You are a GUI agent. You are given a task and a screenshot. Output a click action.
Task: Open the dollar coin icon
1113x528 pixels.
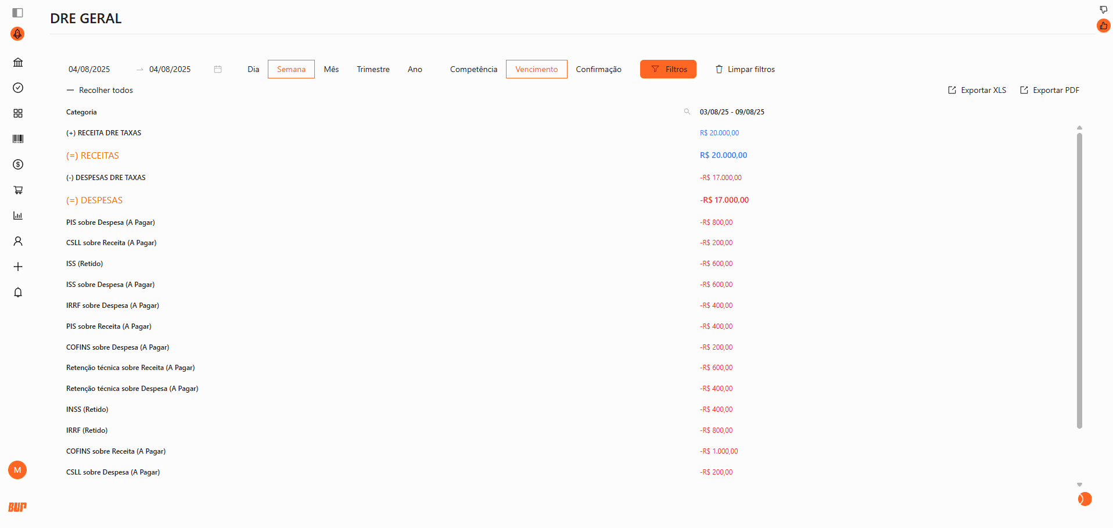click(18, 164)
